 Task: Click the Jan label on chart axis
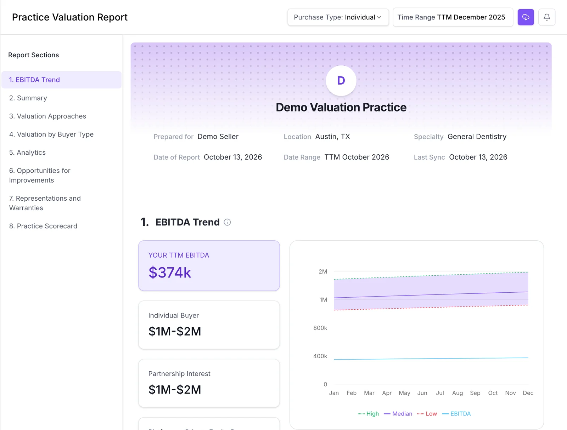point(334,393)
